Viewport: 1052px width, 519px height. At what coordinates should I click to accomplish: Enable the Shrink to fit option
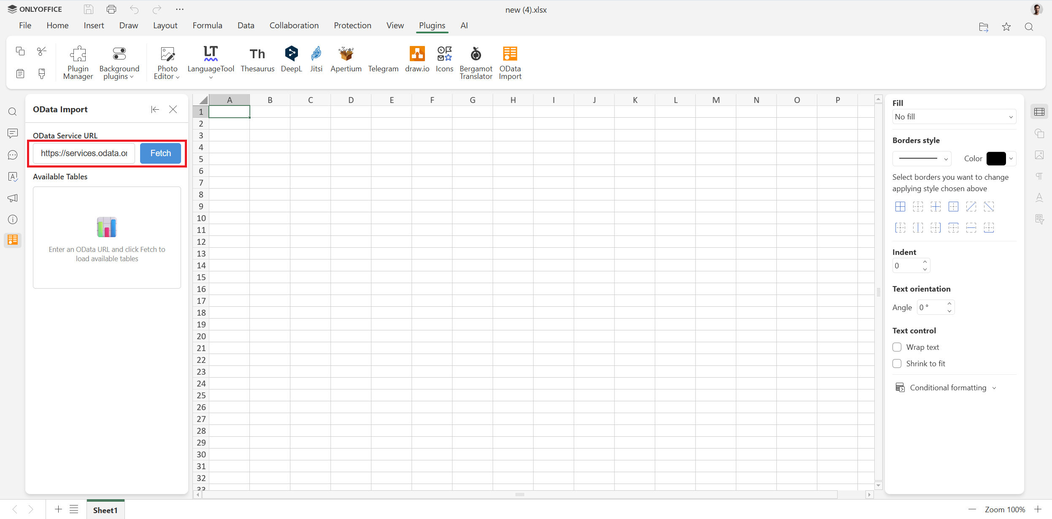coord(897,363)
